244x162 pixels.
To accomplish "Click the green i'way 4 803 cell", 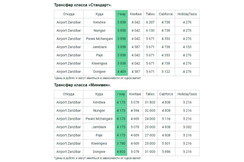I will coord(121,151).
